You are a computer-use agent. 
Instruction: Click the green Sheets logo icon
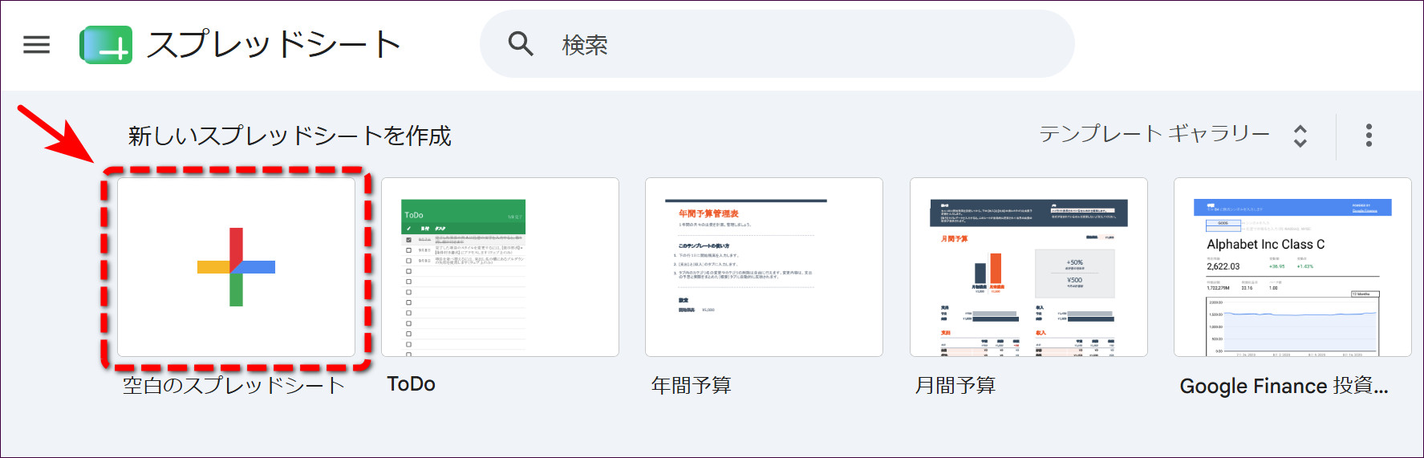pyautogui.click(x=106, y=45)
